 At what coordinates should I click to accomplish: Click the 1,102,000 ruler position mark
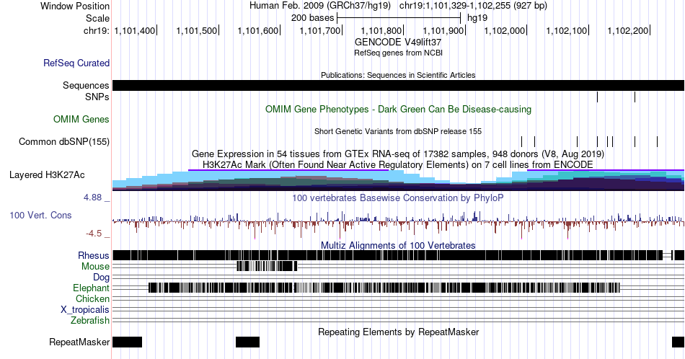click(x=505, y=30)
